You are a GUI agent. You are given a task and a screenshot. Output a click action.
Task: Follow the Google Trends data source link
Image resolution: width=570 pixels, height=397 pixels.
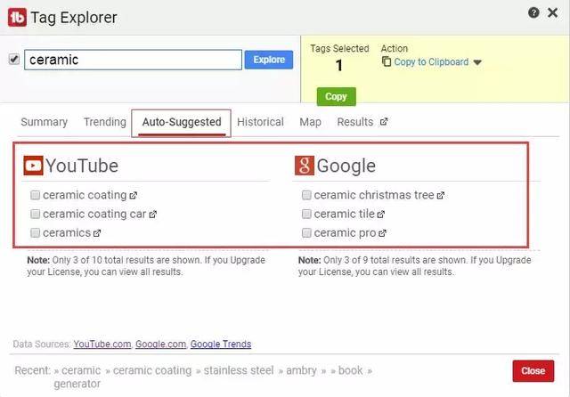[x=221, y=344]
